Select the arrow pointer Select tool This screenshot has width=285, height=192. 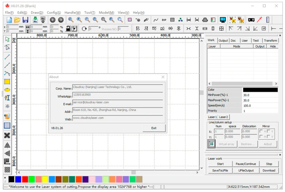7,39
